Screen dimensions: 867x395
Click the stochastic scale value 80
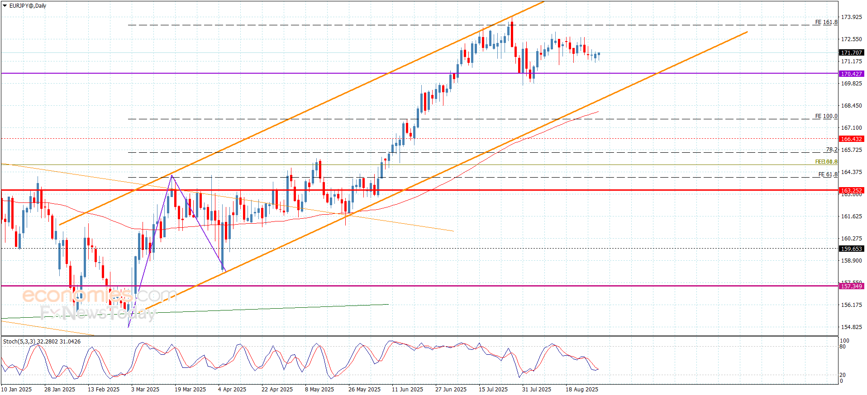[x=843, y=347]
